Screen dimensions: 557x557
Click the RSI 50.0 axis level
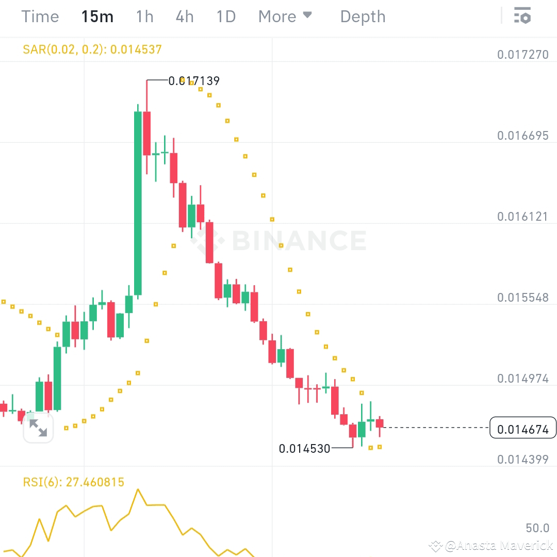[537, 528]
